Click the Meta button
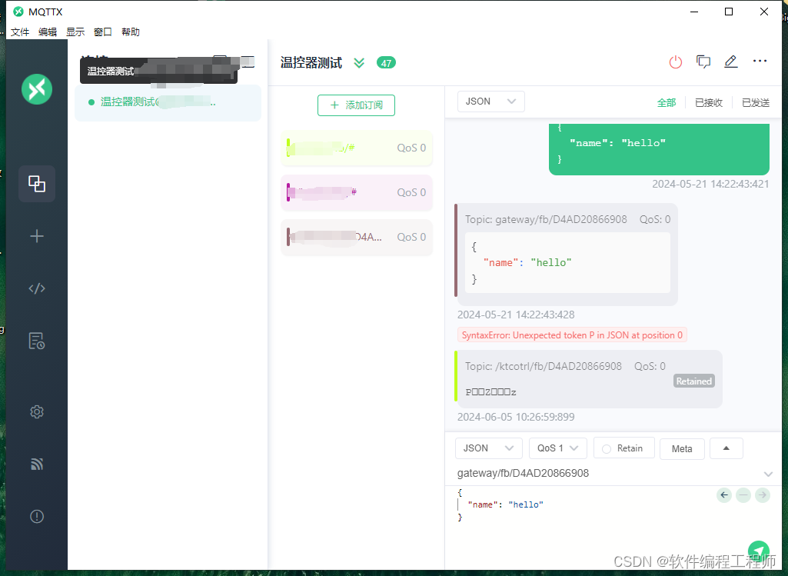 coord(682,449)
